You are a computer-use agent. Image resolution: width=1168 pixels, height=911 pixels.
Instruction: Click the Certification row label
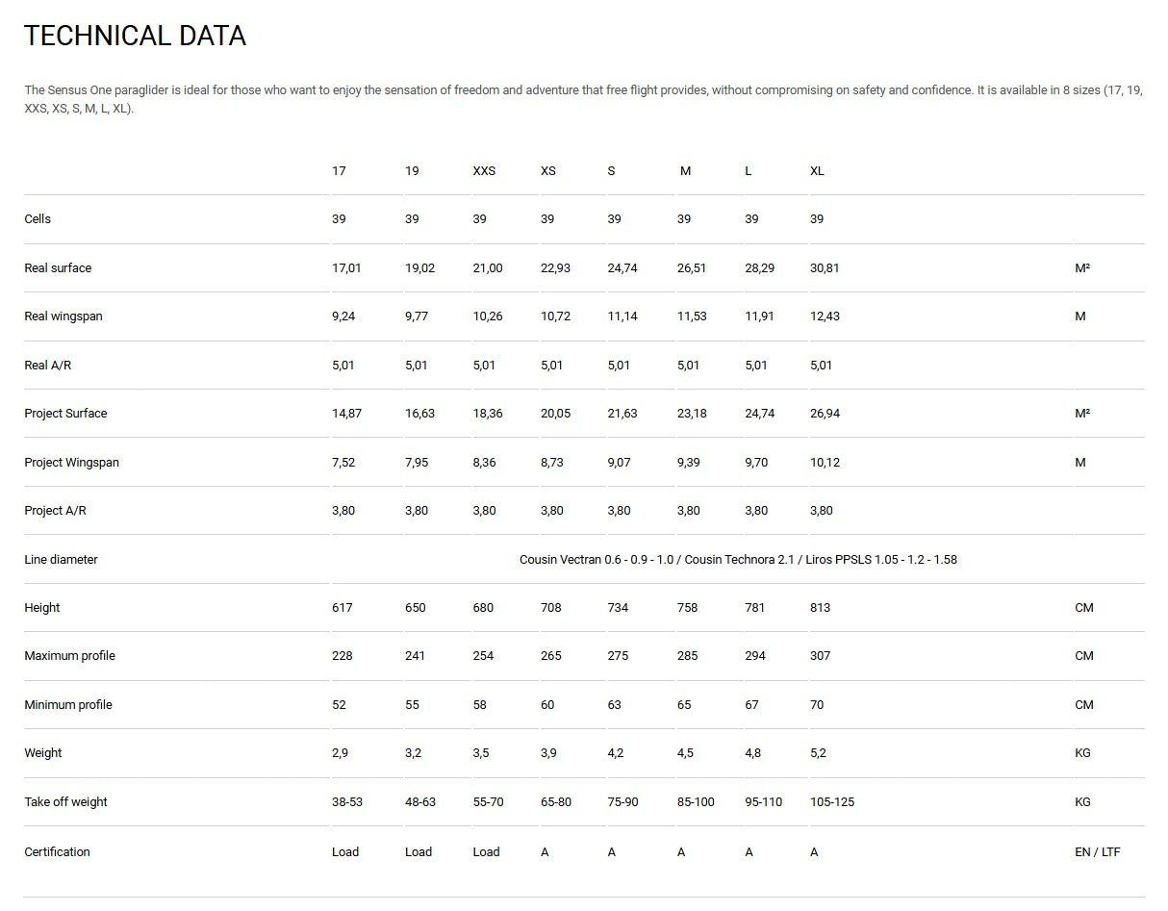coord(57,852)
